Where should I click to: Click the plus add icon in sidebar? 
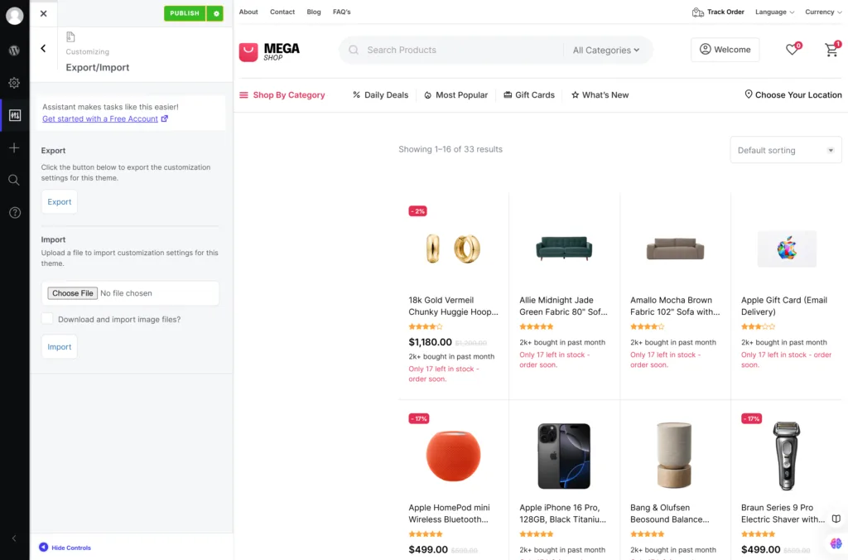coord(15,147)
